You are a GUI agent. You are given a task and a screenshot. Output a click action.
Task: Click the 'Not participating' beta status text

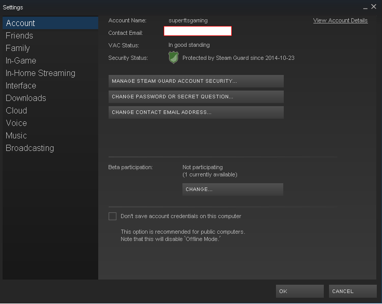tap(203, 168)
